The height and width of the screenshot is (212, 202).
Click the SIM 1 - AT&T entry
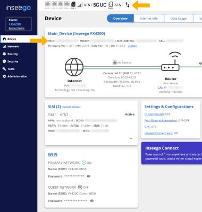[x=58, y=114]
